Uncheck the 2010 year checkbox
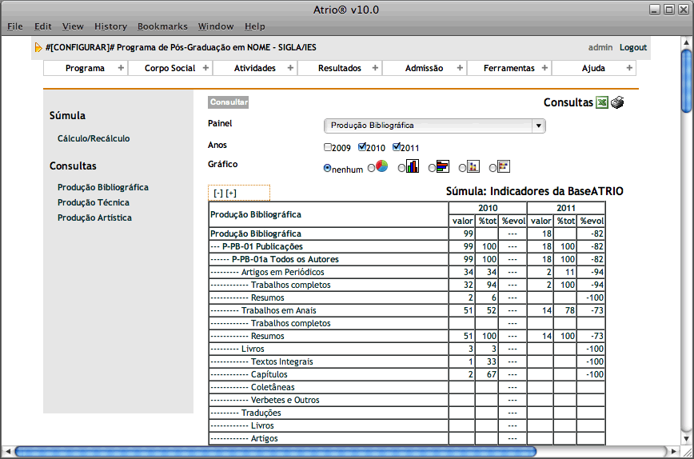 362,147
